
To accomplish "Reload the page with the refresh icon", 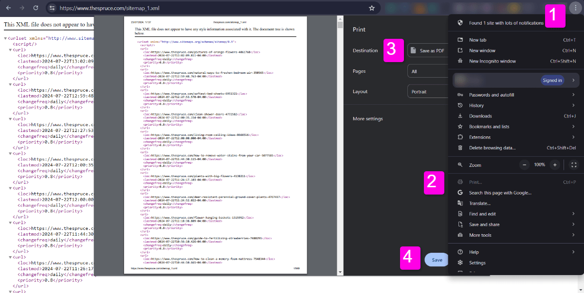I will tap(36, 8).
